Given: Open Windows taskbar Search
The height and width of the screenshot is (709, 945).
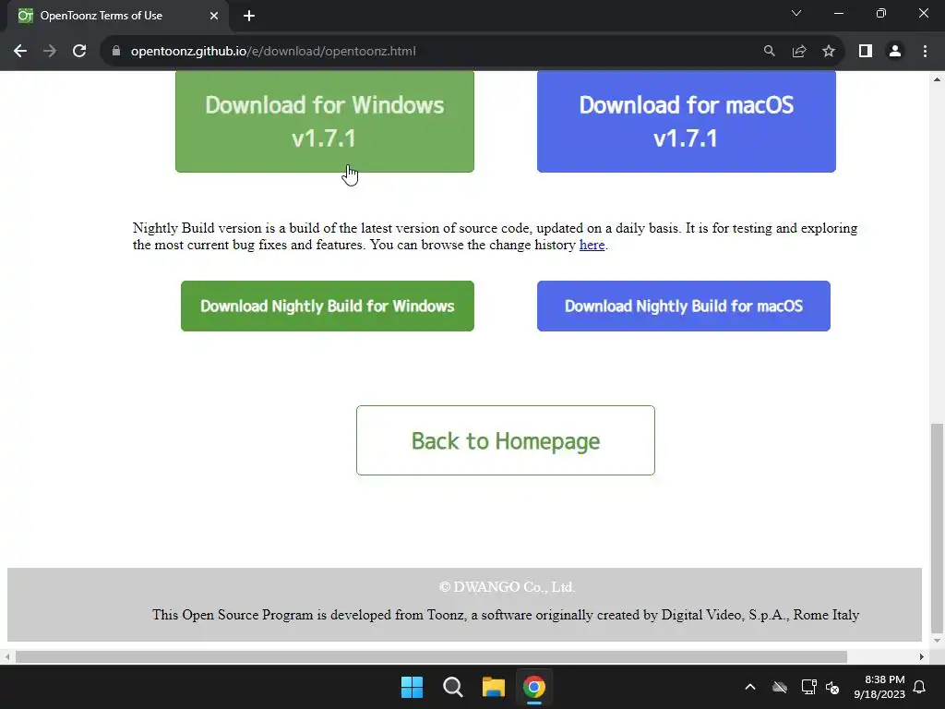Looking at the screenshot, I should (x=452, y=687).
